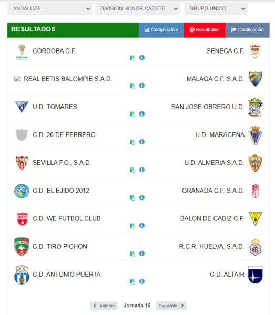Click info icon for Tomares vs San Jose Obrero
This screenshot has height=315, width=275.
pos(142,114)
